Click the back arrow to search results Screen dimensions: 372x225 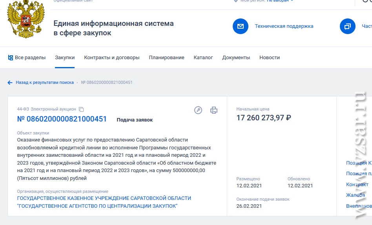click(10, 82)
